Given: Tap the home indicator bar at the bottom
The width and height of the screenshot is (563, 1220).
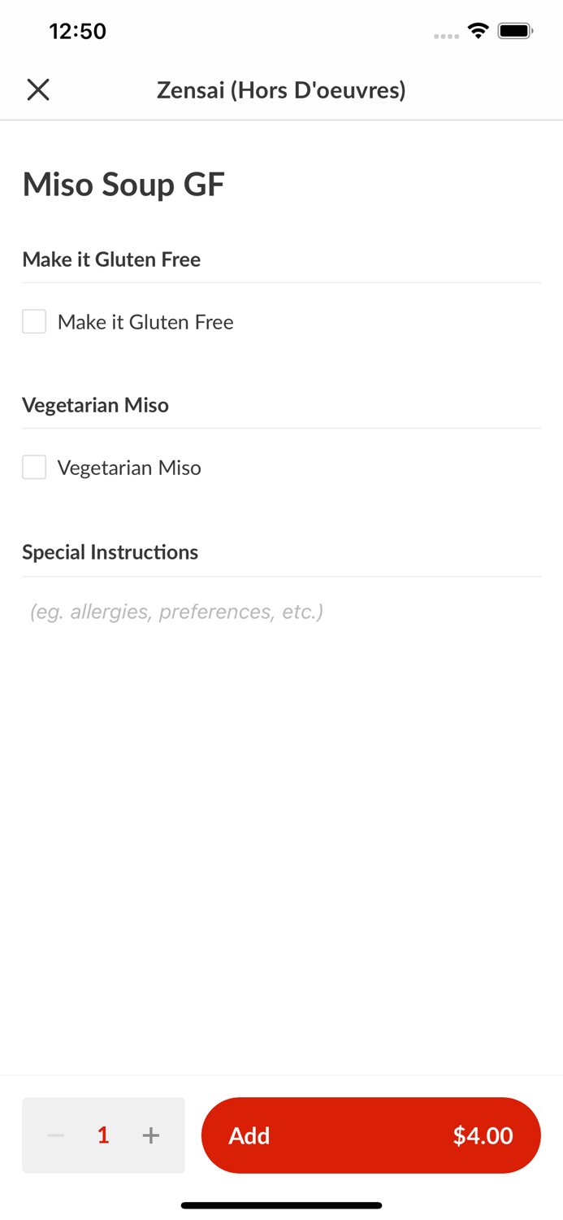Looking at the screenshot, I should [281, 1205].
